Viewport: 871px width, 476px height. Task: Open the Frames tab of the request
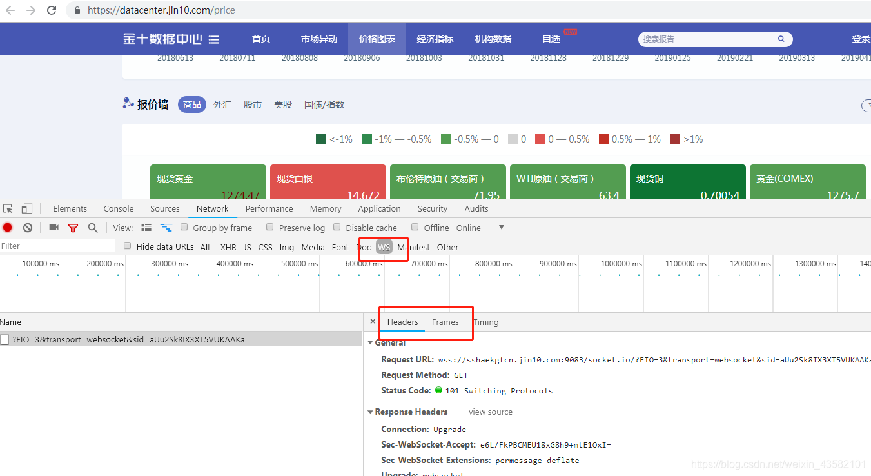coord(445,322)
